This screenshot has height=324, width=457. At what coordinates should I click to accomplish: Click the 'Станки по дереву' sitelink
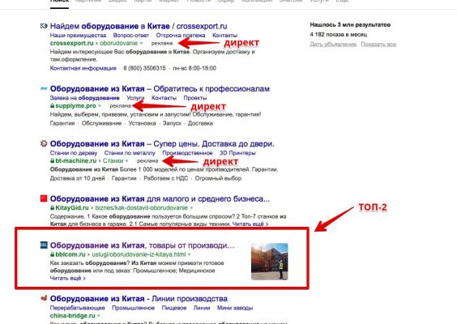click(x=74, y=153)
